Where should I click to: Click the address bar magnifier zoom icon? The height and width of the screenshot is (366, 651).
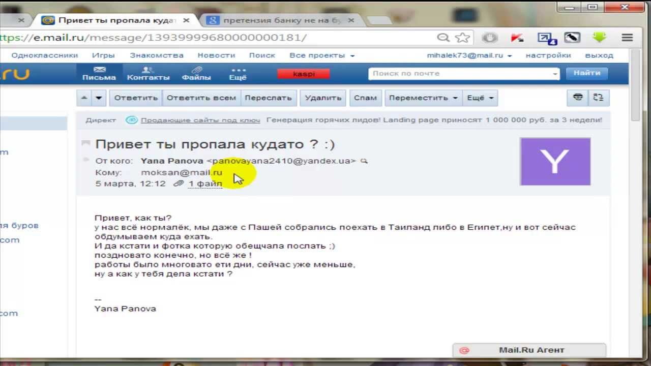(x=443, y=38)
